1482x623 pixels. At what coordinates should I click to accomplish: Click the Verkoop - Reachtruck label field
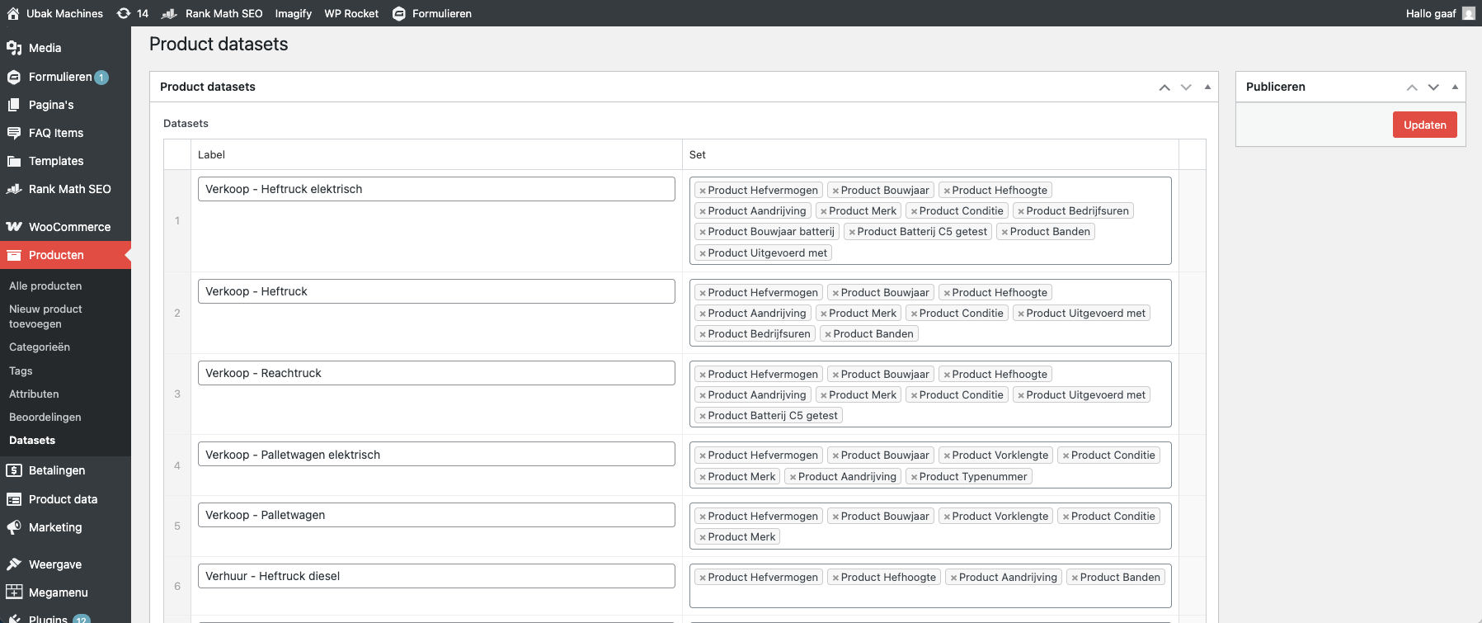click(436, 373)
